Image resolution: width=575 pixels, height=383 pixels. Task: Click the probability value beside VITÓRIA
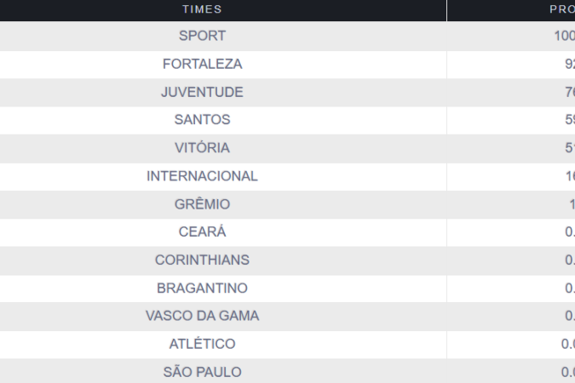tap(567, 148)
